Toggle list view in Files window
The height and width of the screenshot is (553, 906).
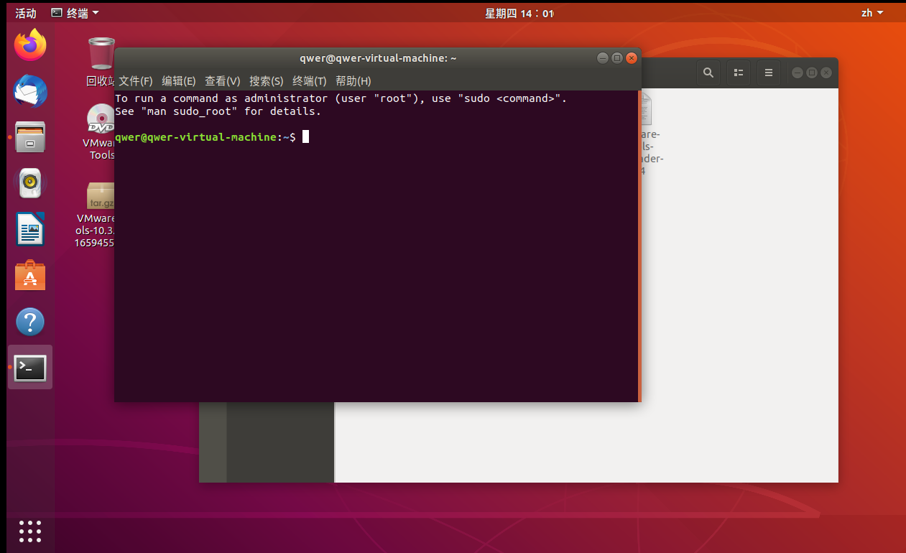coord(738,73)
